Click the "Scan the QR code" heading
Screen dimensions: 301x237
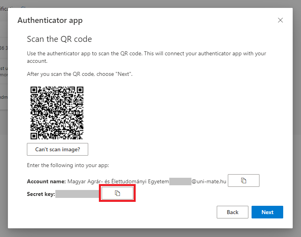(x=59, y=39)
